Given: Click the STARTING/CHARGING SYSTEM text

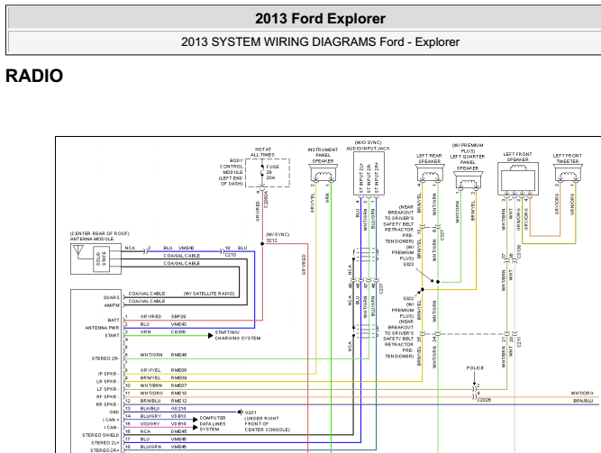Looking at the screenshot, I should (238, 335).
